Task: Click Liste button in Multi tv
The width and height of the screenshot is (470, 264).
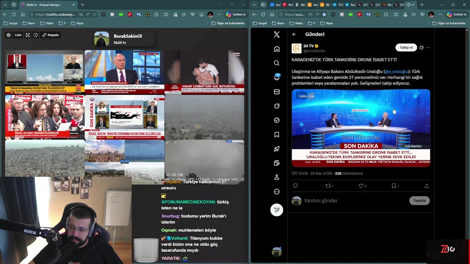Action: 18,35
